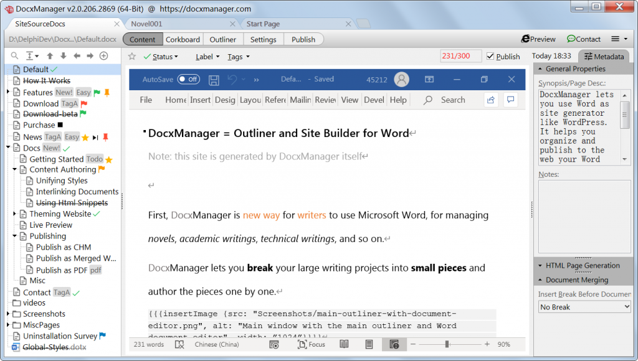Click the Chinese (China) language indicator
638x361 pixels.
click(x=217, y=344)
